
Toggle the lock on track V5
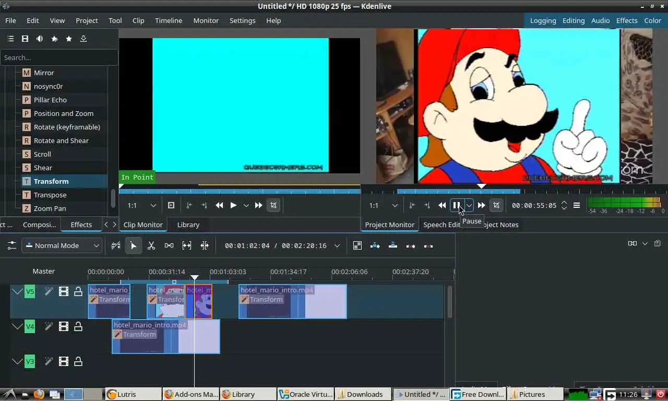[x=78, y=291]
